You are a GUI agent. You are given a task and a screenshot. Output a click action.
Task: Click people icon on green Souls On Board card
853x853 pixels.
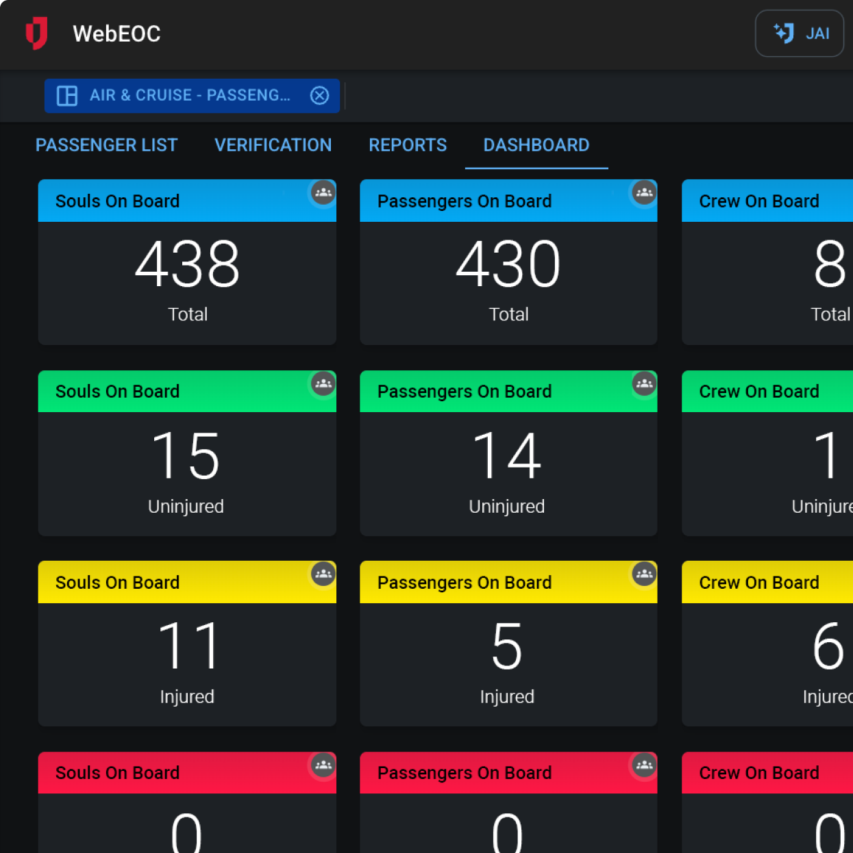(323, 384)
